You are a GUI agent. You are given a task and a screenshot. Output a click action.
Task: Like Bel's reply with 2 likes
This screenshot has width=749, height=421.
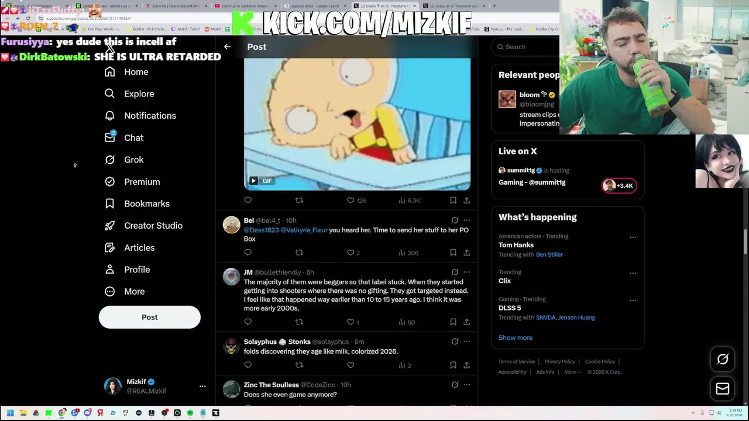(353, 253)
